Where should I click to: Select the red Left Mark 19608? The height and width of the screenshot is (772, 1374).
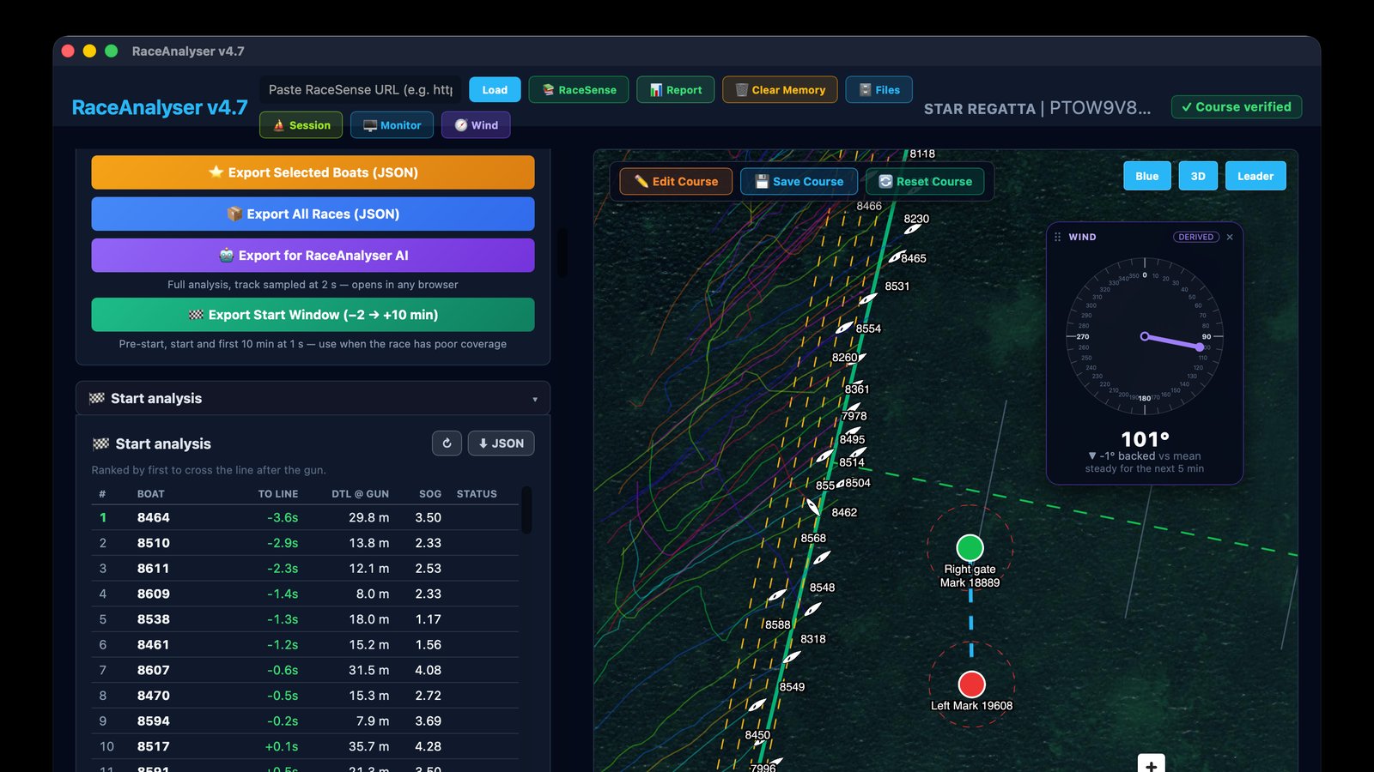pos(971,685)
